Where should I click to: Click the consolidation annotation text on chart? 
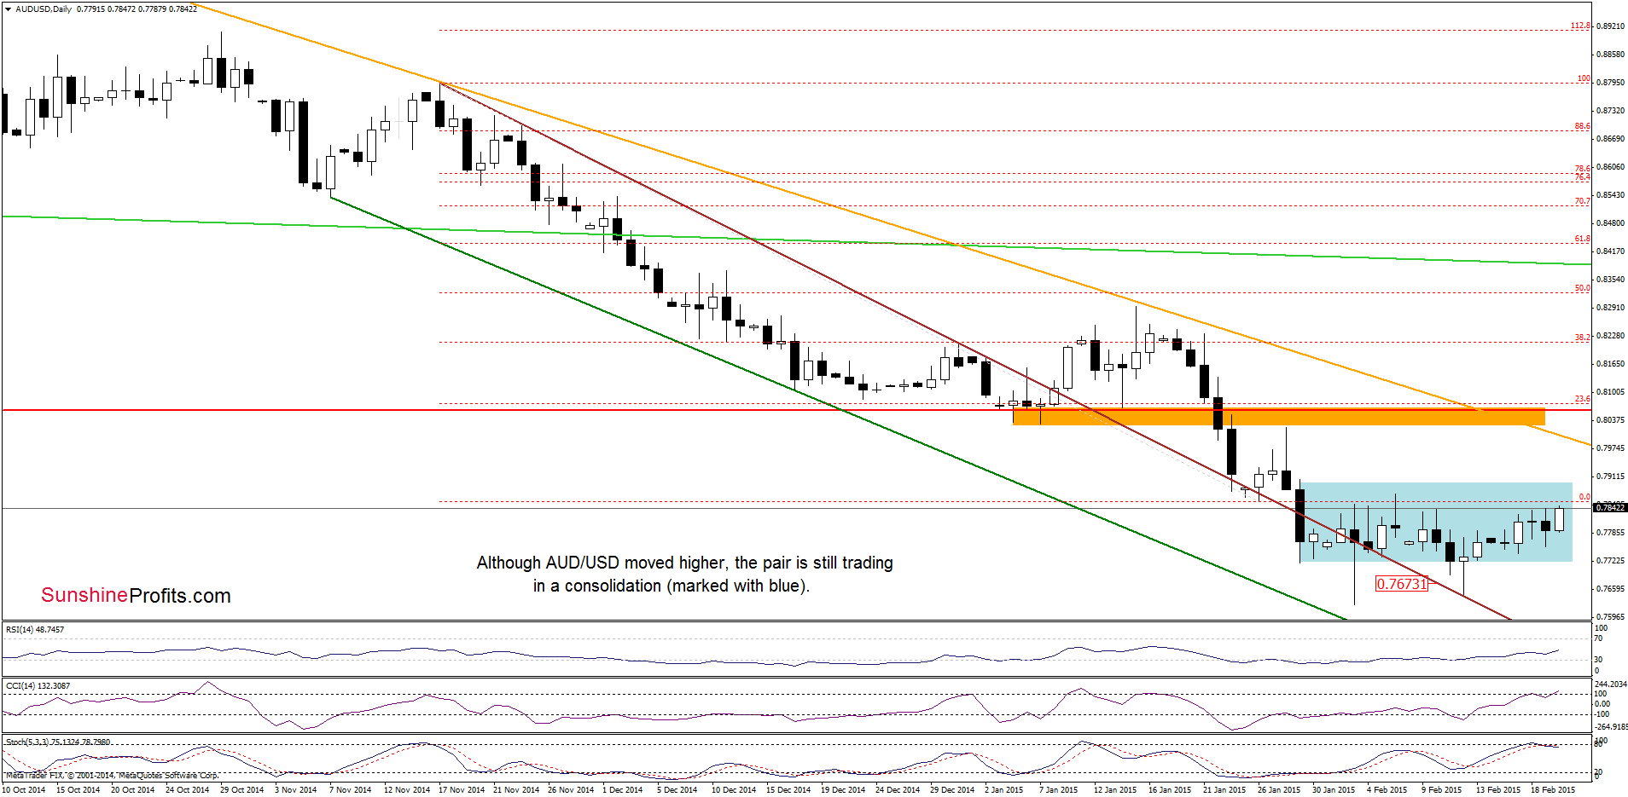pyautogui.click(x=684, y=575)
